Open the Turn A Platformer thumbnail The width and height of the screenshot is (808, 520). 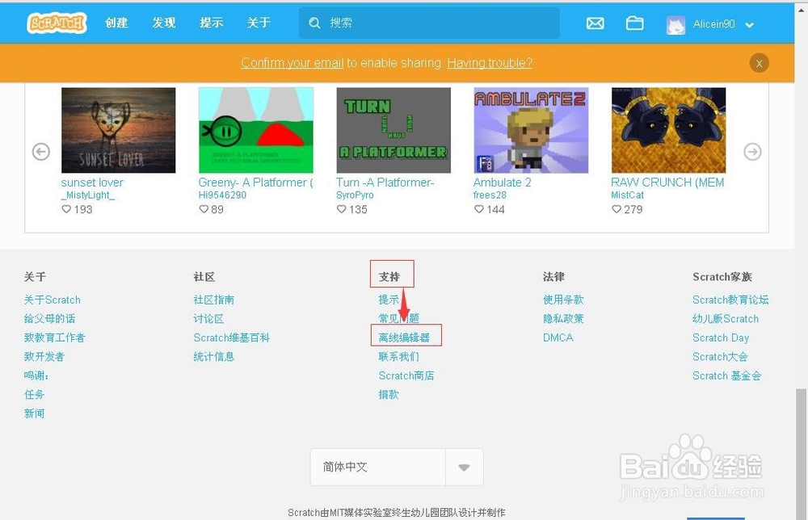tap(393, 130)
